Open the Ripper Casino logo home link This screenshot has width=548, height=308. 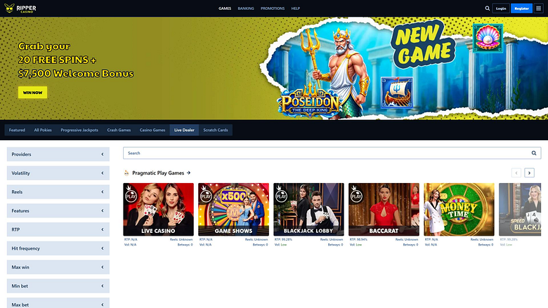coord(20,8)
